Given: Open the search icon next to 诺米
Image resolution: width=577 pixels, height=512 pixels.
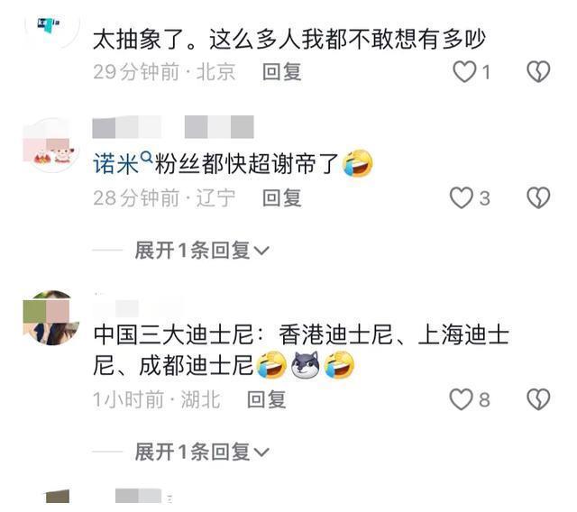Looking at the screenshot, I should [x=146, y=158].
